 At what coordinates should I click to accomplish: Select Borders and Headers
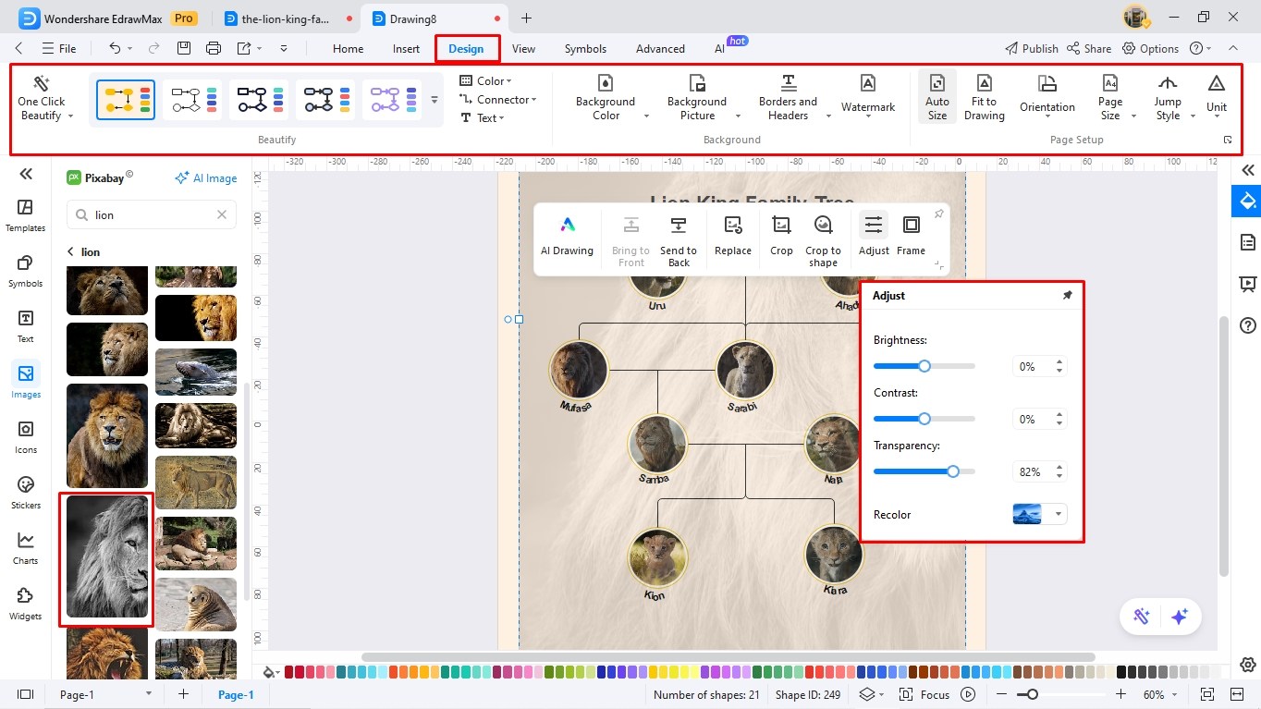point(788,98)
